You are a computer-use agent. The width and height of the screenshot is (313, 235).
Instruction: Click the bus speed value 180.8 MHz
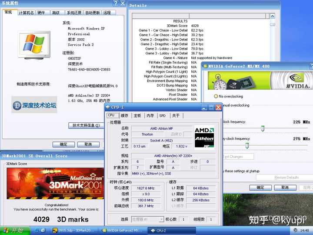(x=146, y=200)
